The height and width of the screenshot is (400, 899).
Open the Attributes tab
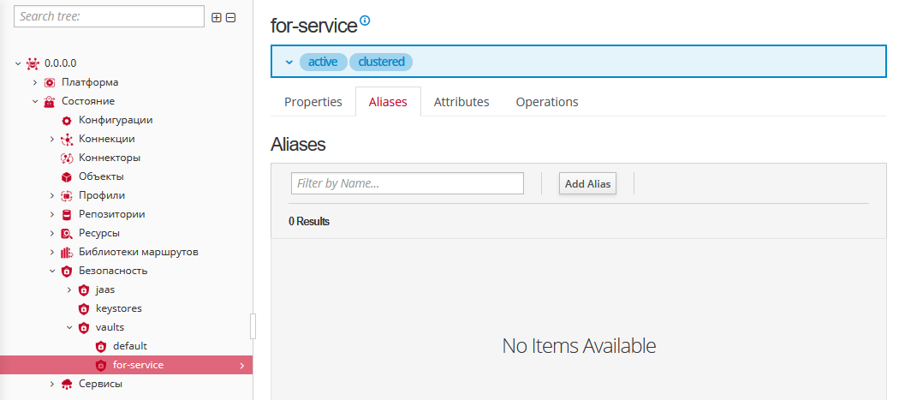[x=461, y=102]
